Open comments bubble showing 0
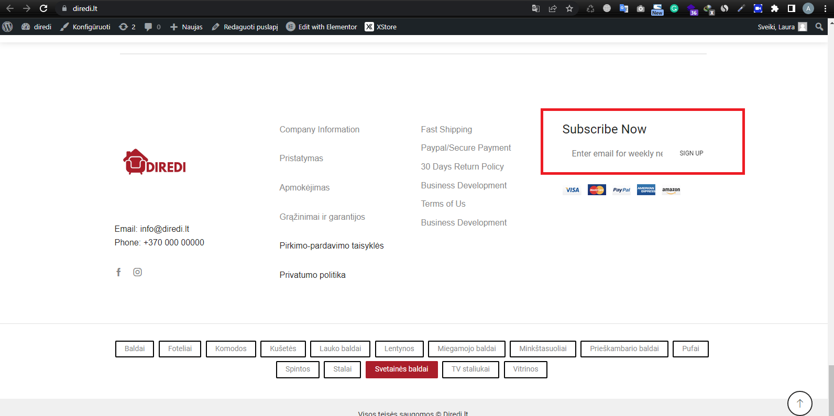 click(x=152, y=27)
